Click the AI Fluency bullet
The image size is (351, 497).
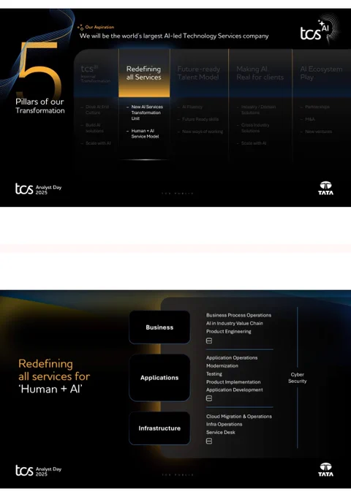(x=192, y=107)
